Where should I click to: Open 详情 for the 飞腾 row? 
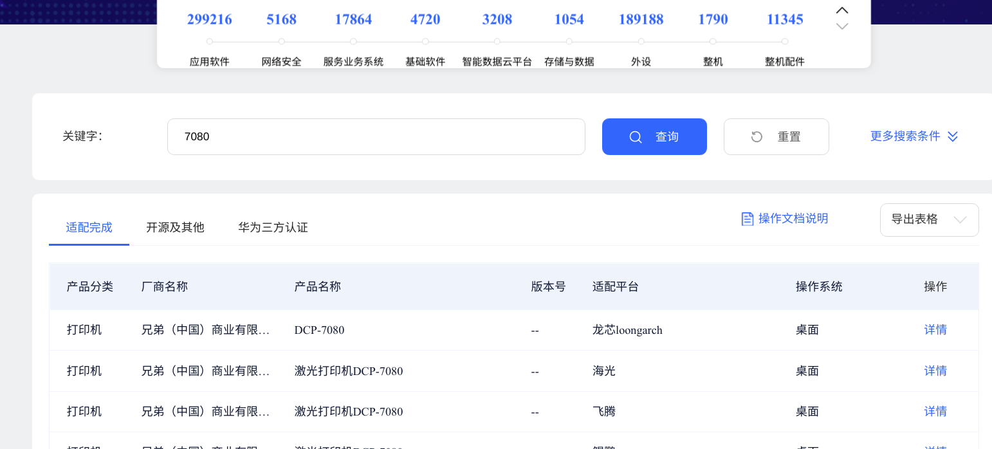point(935,411)
